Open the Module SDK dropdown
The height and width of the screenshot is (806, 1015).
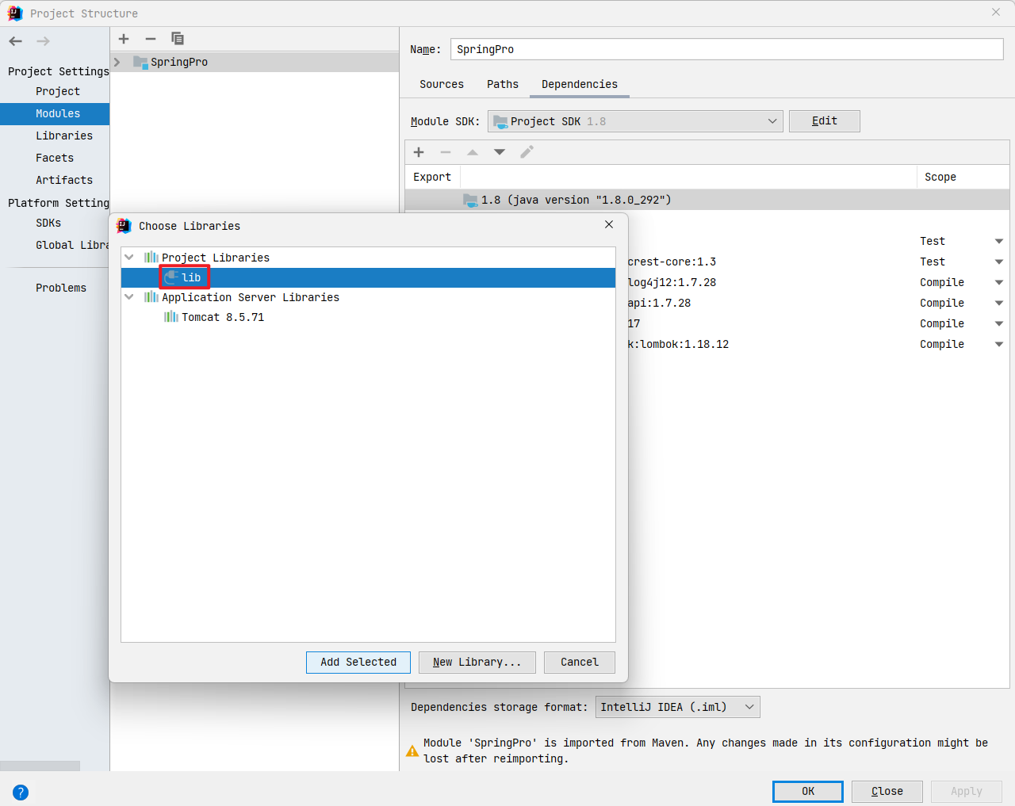coord(635,121)
